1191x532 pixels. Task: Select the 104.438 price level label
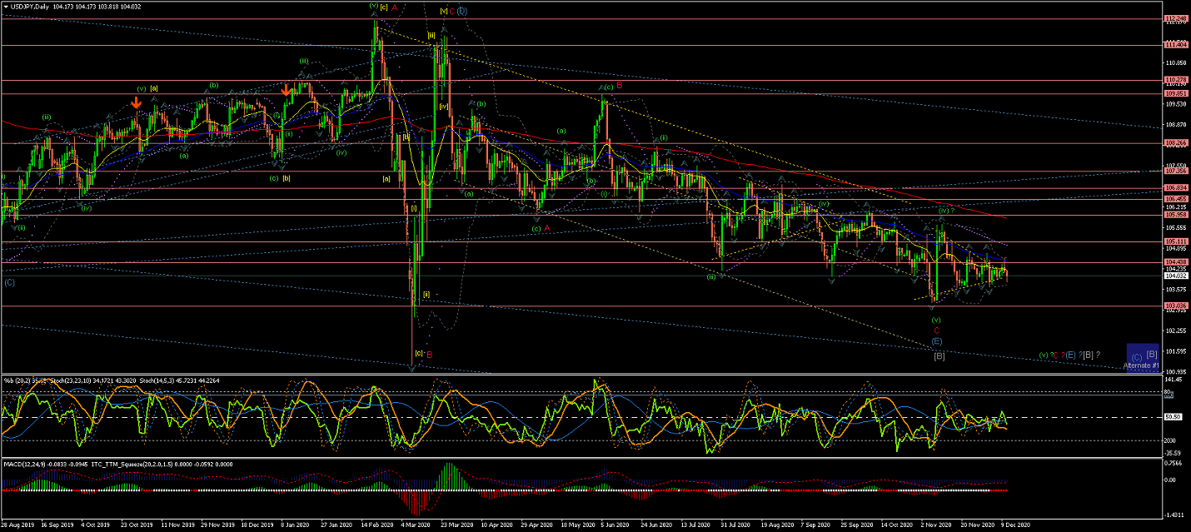click(1175, 262)
